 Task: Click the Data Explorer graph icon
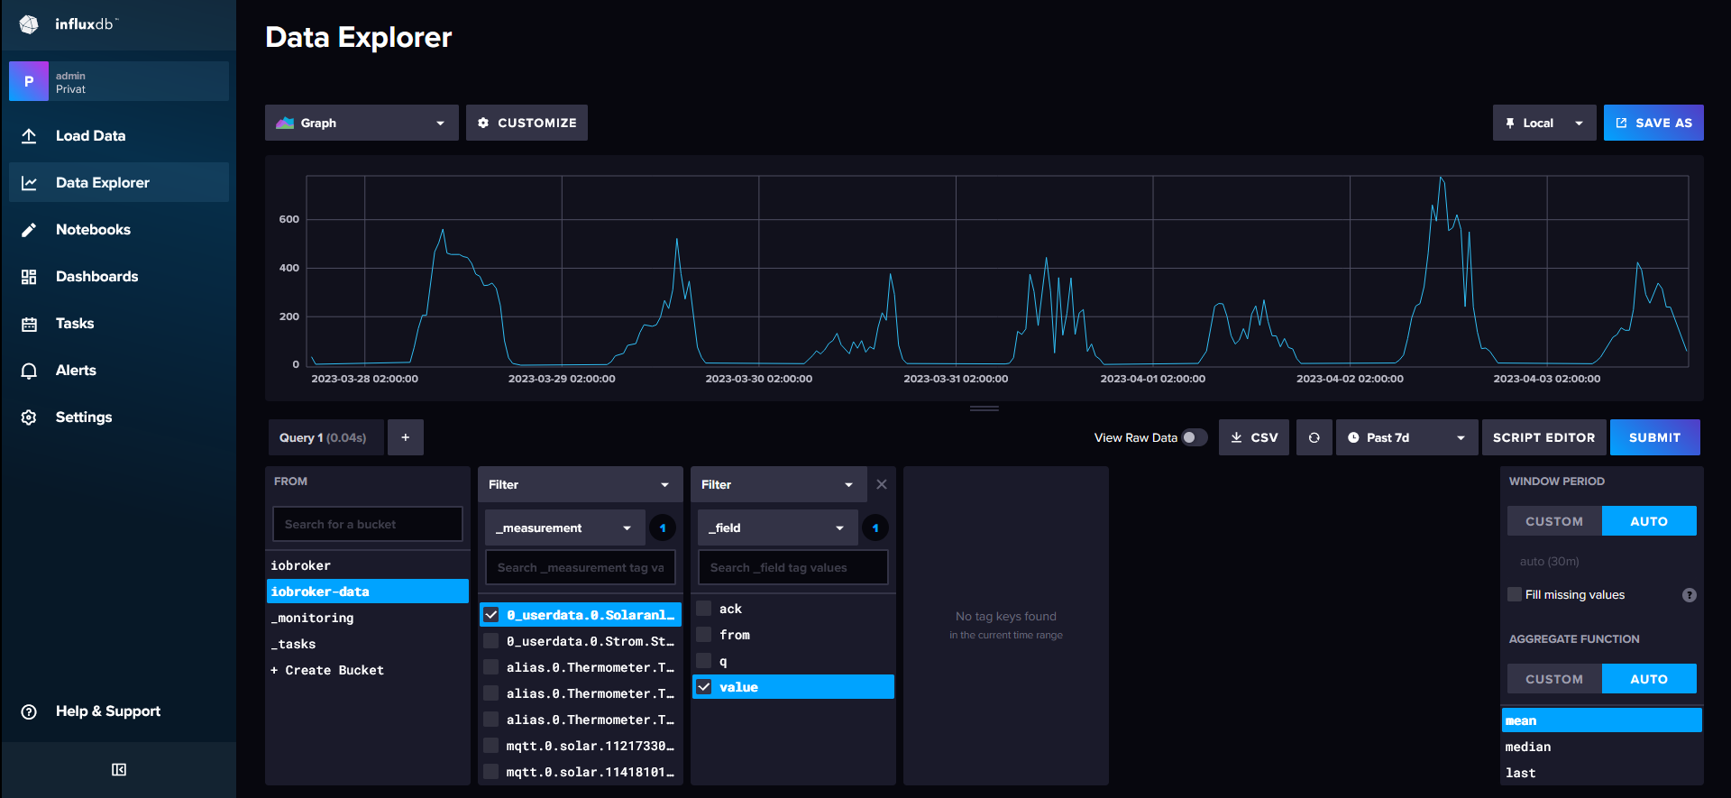(29, 182)
